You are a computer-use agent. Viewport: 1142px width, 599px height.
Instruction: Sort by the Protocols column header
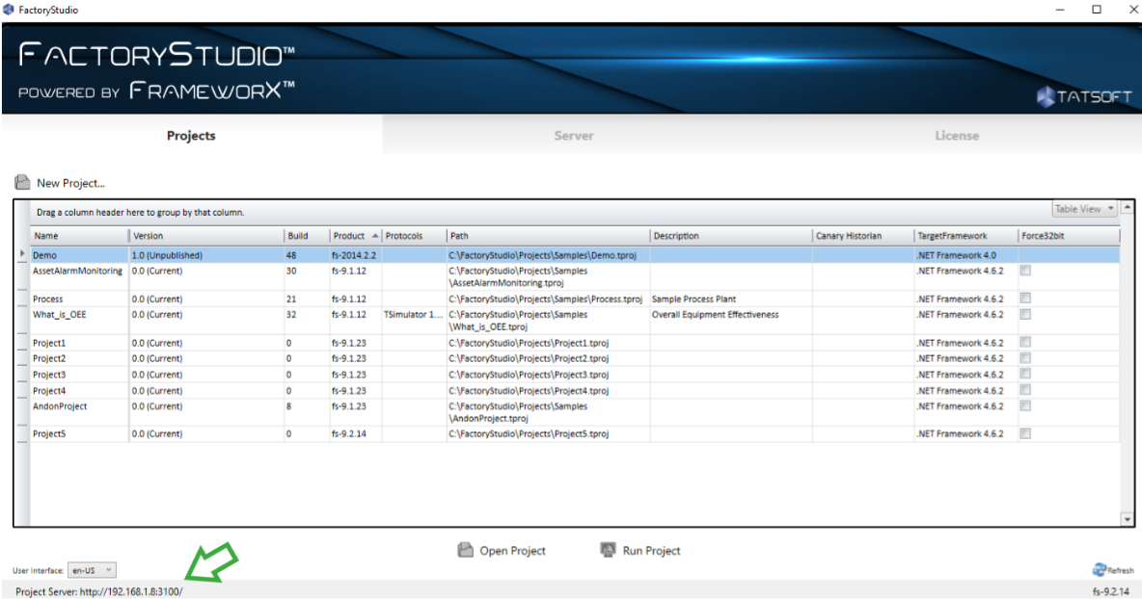click(x=415, y=236)
